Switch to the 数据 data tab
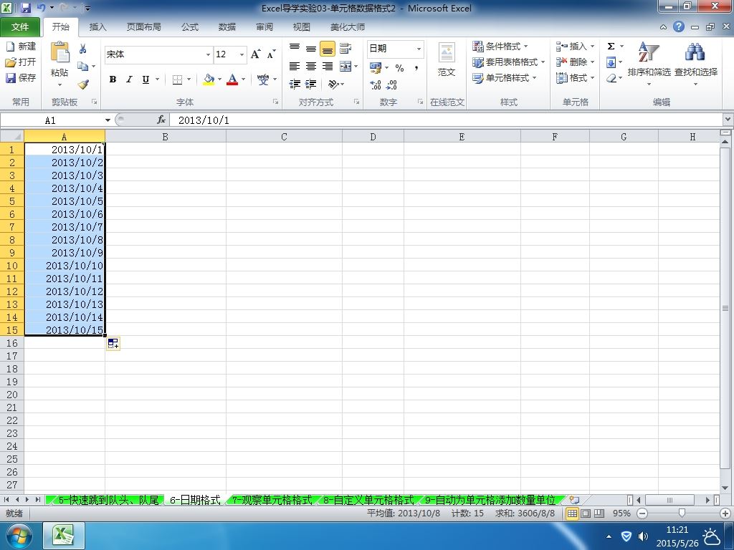The height and width of the screenshot is (550, 734). (227, 27)
